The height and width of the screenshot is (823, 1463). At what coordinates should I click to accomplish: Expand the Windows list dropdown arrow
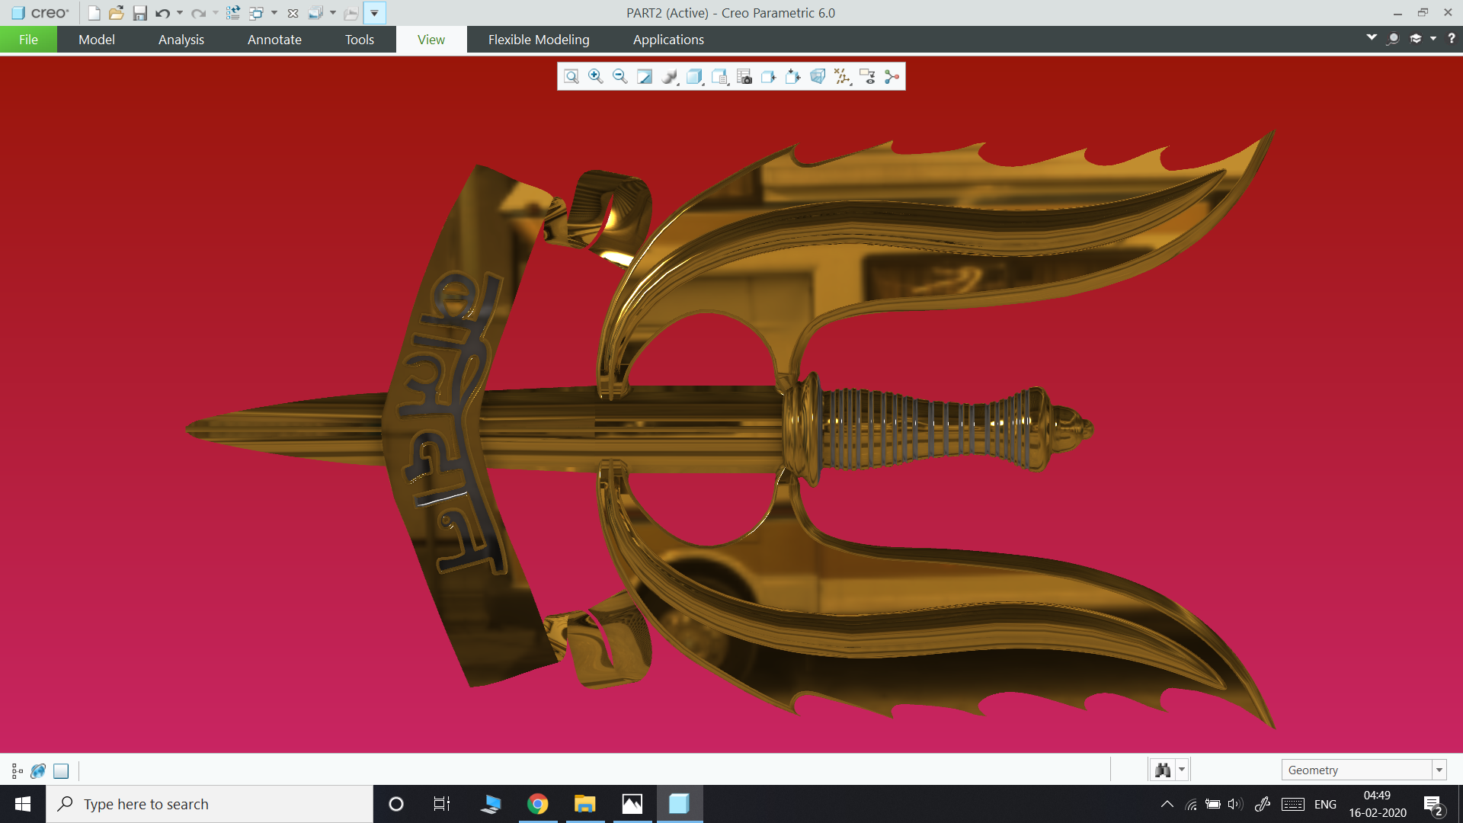[x=274, y=13]
